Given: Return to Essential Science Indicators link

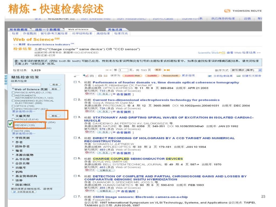Looking at the screenshot, I should click(x=43, y=44).
